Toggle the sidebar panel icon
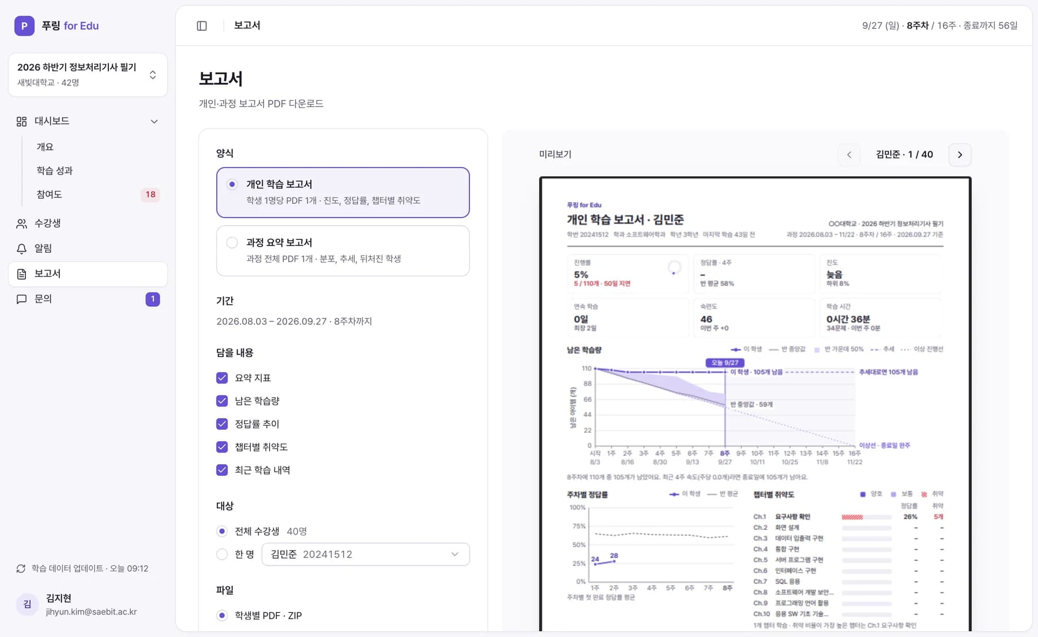1038x637 pixels. 202,25
